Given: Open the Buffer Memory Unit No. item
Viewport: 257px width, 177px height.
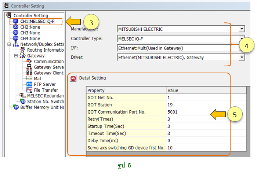Looking at the screenshot, I should (x=42, y=107).
